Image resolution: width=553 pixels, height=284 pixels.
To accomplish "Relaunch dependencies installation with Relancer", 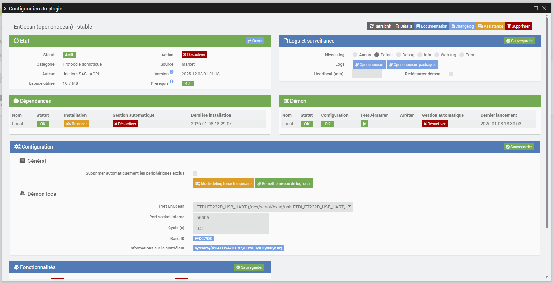I will [77, 124].
